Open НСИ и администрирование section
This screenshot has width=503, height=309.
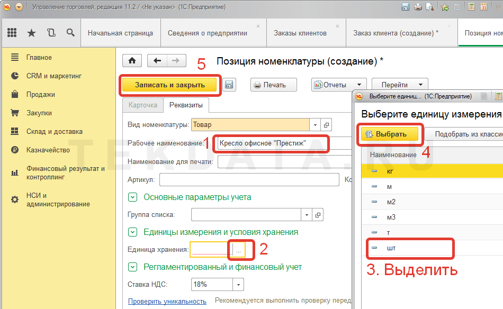point(58,199)
